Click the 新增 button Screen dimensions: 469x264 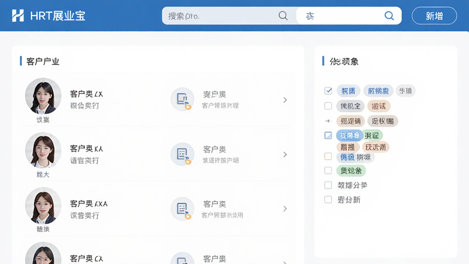[434, 16]
